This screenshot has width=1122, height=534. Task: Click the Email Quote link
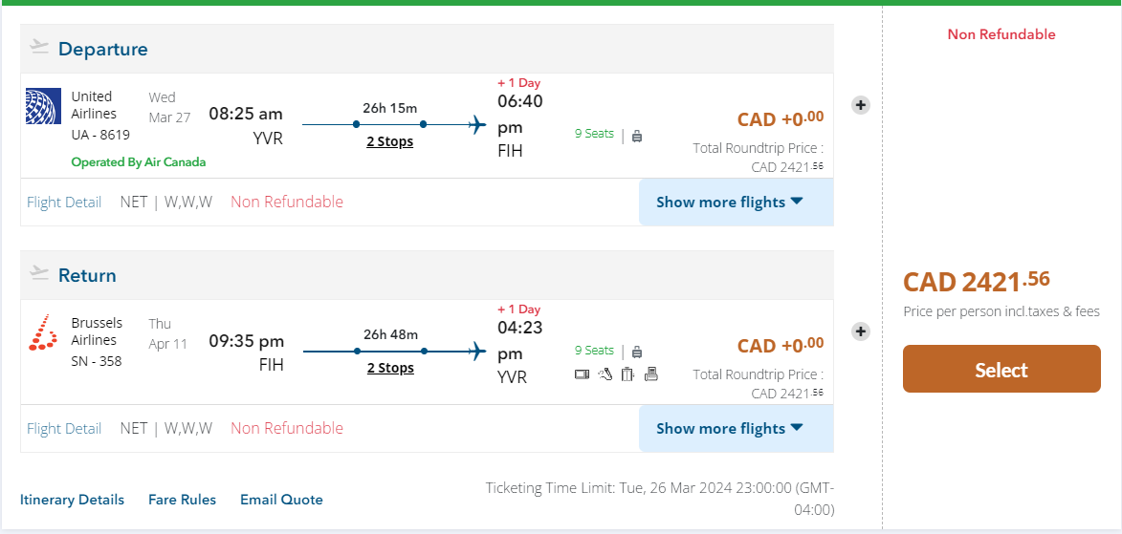[x=281, y=500]
